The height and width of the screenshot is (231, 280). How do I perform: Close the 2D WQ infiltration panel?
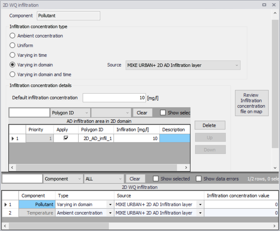pyautogui.click(x=274, y=5)
